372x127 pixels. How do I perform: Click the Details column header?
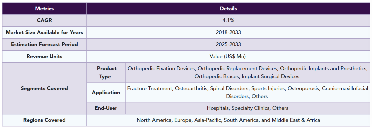[x=228, y=8]
